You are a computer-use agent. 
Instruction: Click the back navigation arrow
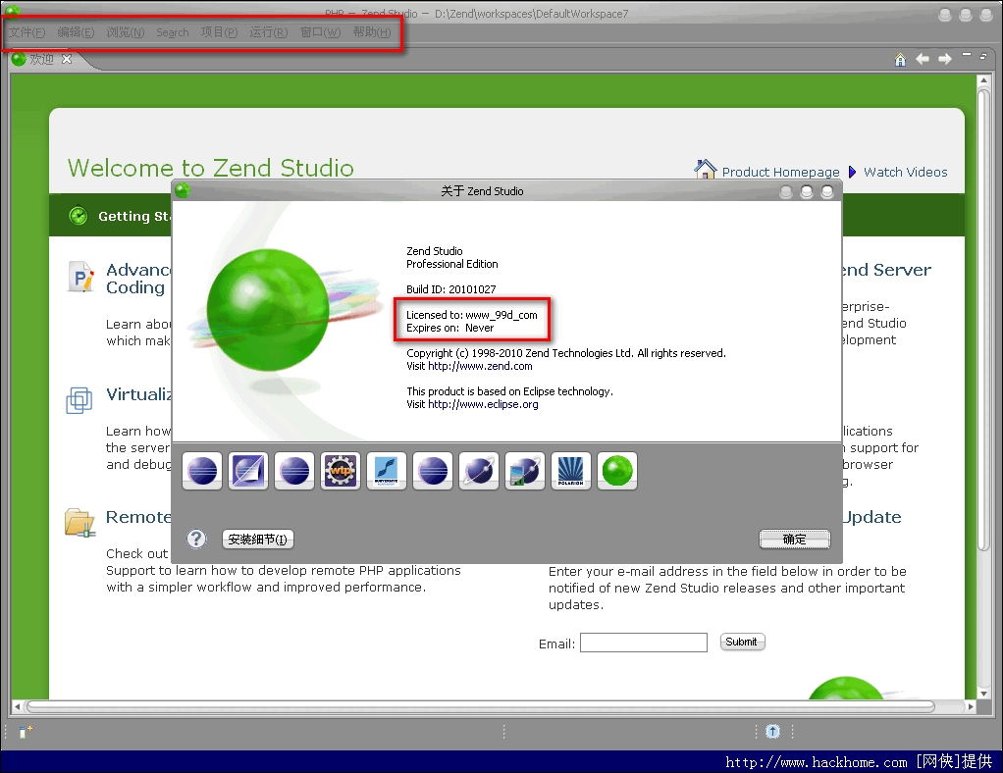[x=922, y=59]
